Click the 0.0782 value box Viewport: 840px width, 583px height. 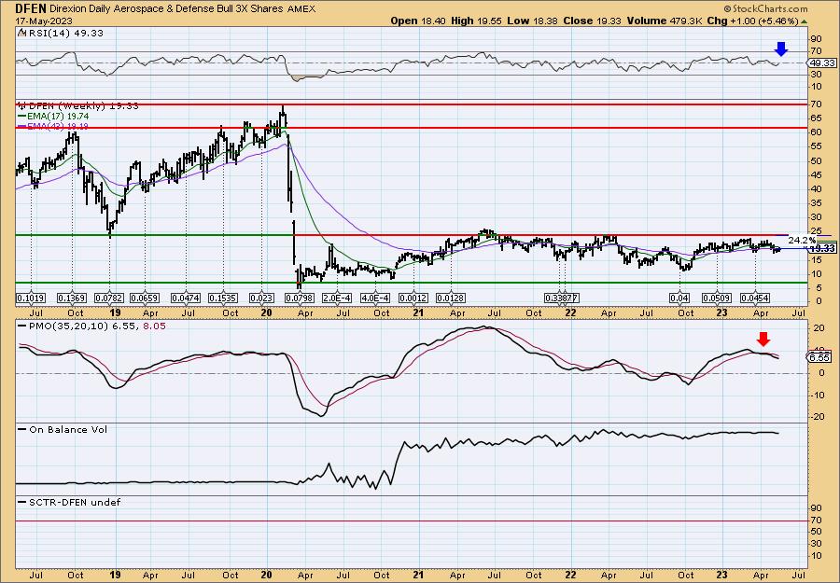pos(109,298)
